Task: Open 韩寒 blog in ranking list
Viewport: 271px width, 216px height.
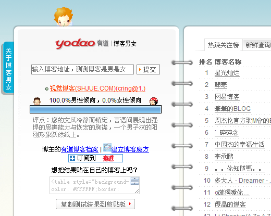Action: 221,85
